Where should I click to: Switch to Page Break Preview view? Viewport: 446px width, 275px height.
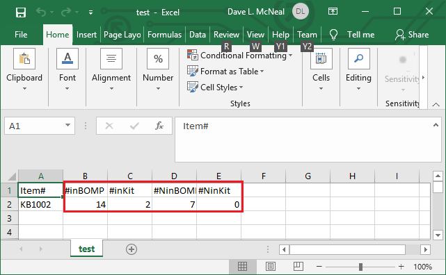(x=298, y=267)
